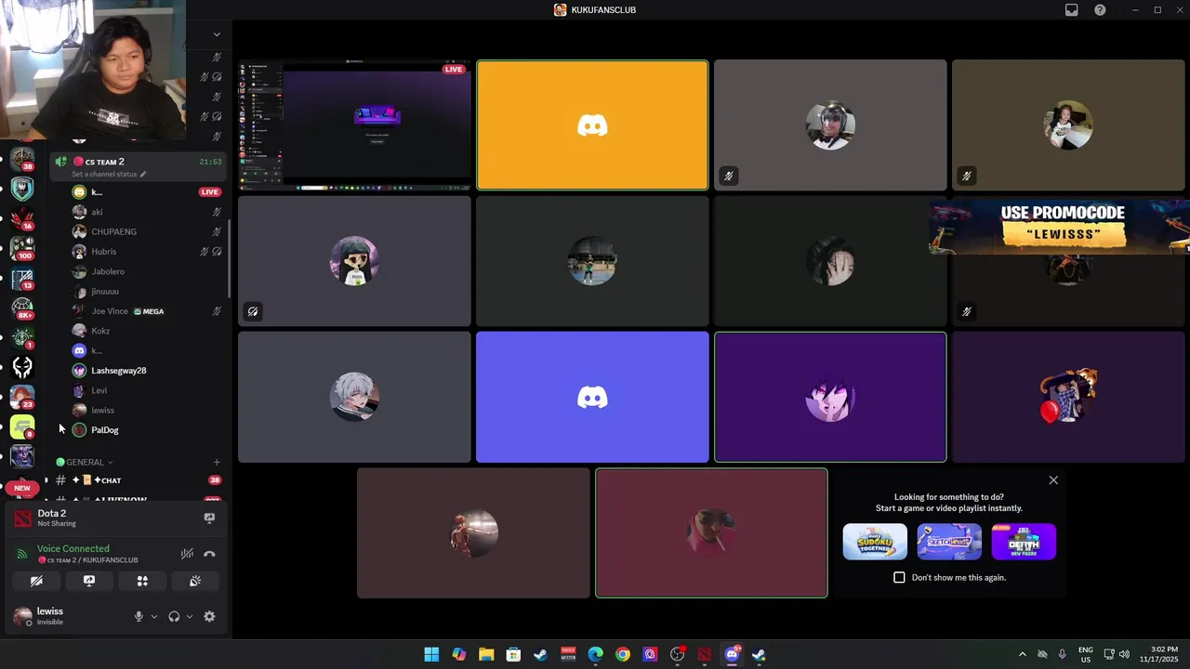Select user Kokz in voice list
The width and height of the screenshot is (1190, 669).
(147, 331)
